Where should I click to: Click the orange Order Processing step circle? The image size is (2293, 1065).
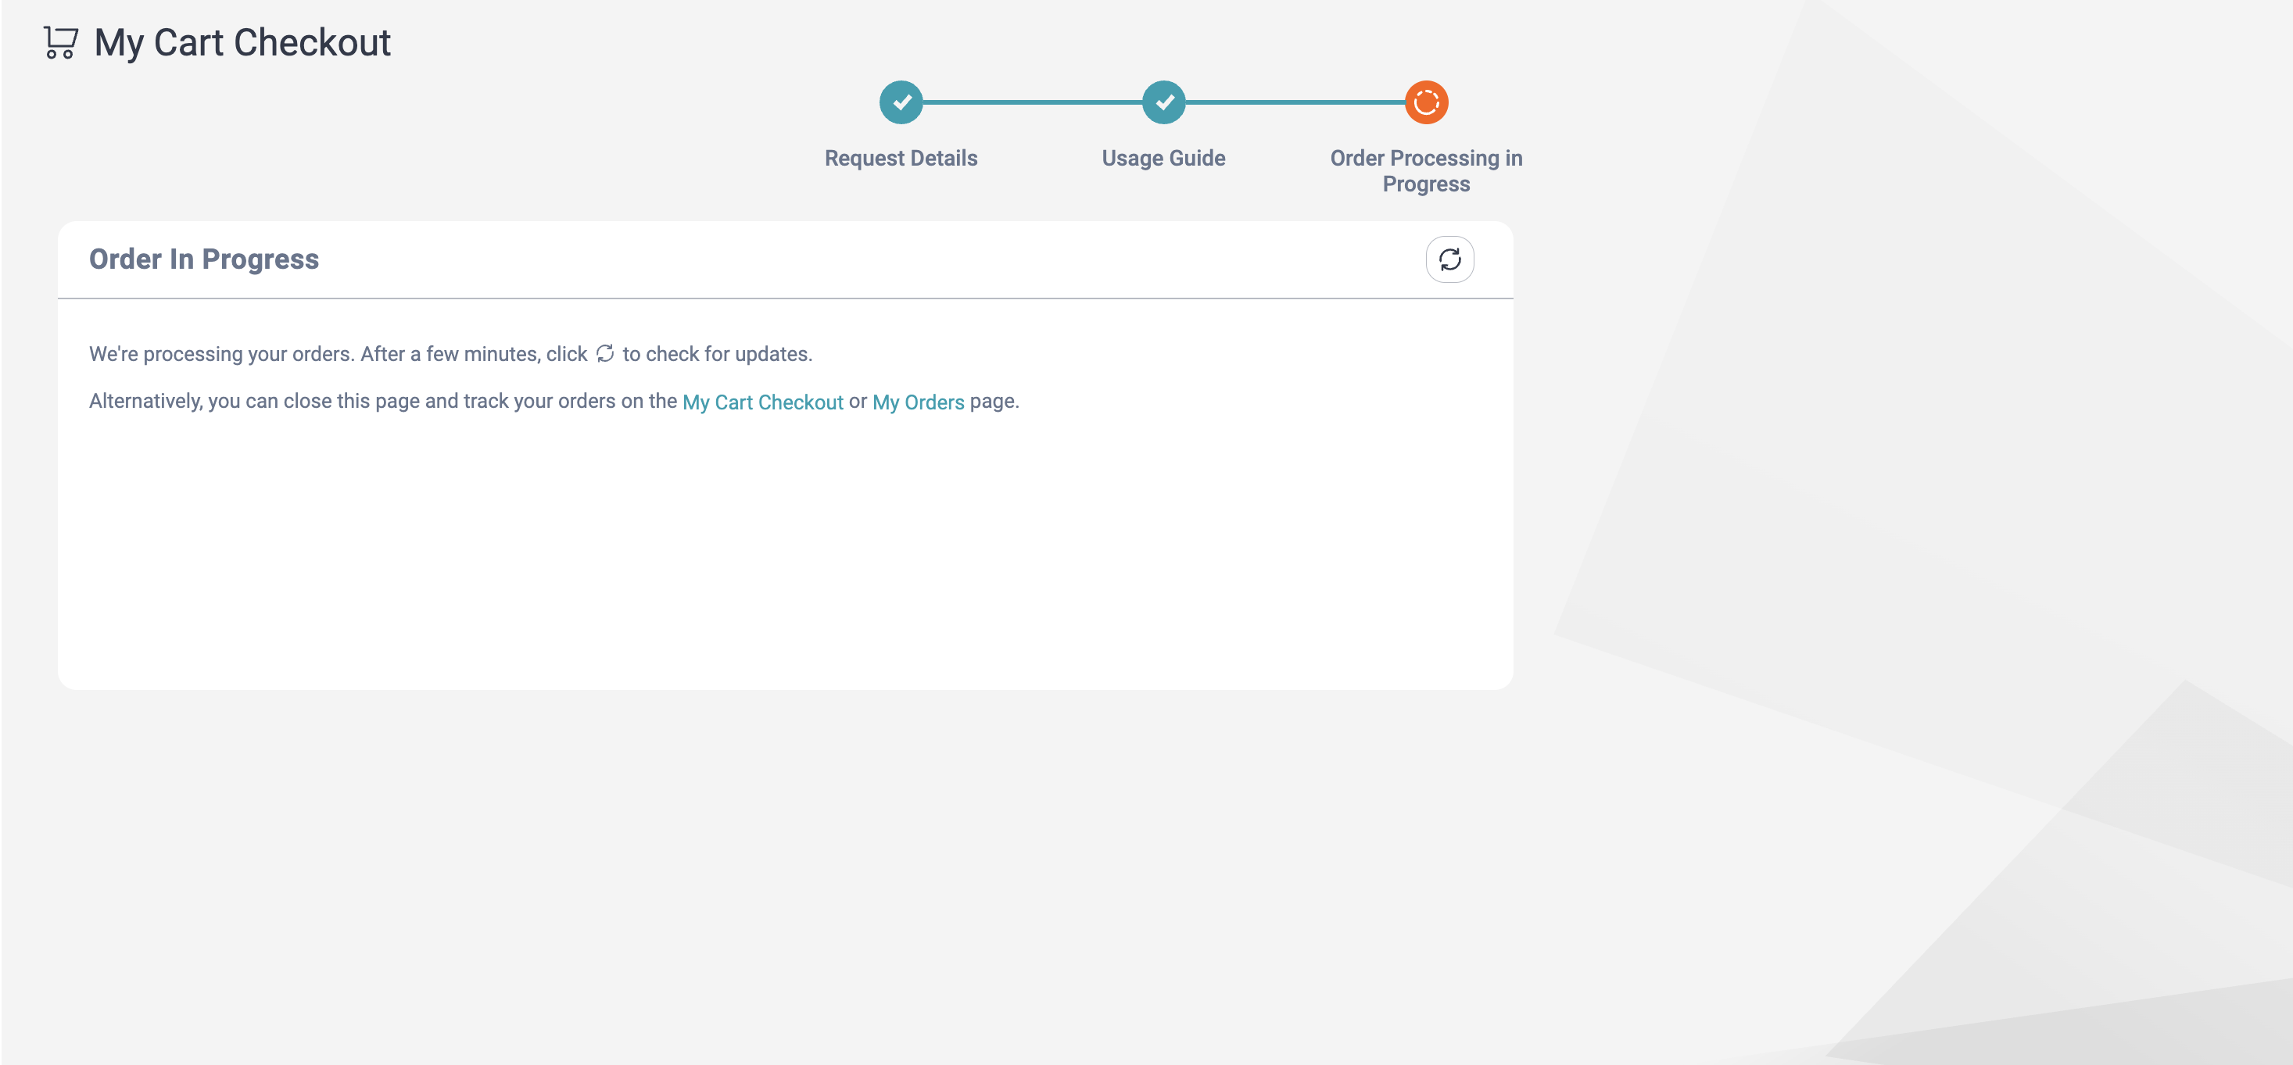pyautogui.click(x=1426, y=102)
